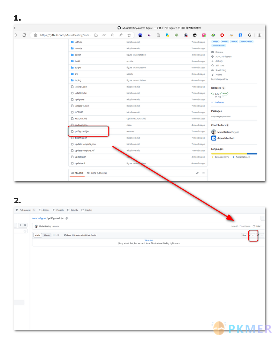Click MuiseDestiny avatar in Contributors
Viewport: 279px width, 344px height.
(214, 132)
